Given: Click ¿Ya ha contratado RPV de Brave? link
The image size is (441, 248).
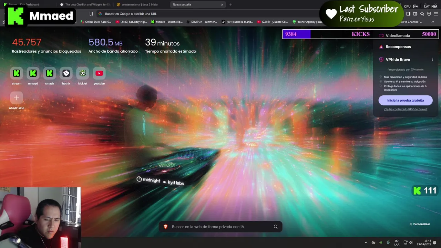Looking at the screenshot, I should (406, 109).
